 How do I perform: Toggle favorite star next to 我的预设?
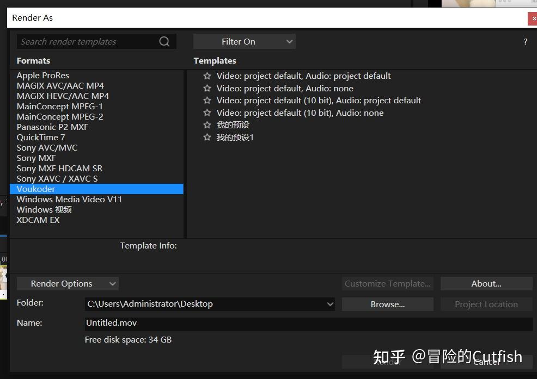tap(207, 125)
